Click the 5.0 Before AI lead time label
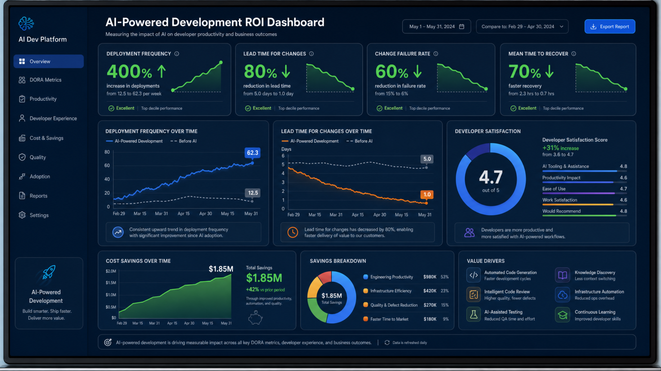The width and height of the screenshot is (661, 371). 427,159
